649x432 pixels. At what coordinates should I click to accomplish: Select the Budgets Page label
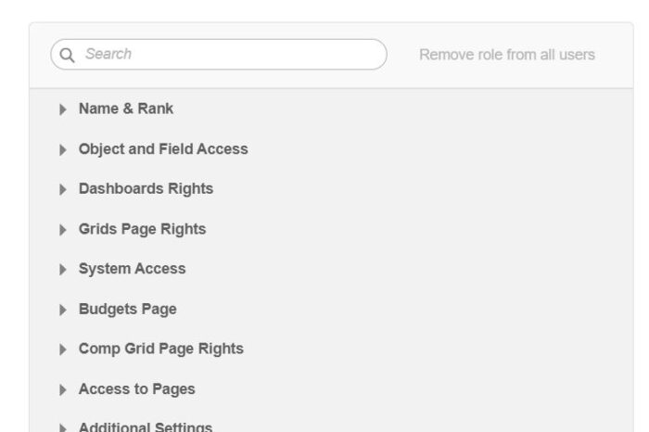[127, 309]
